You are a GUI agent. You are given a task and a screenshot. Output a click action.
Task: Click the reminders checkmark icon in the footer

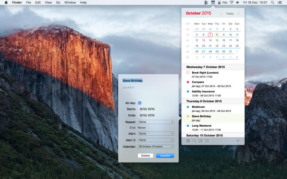207,141
